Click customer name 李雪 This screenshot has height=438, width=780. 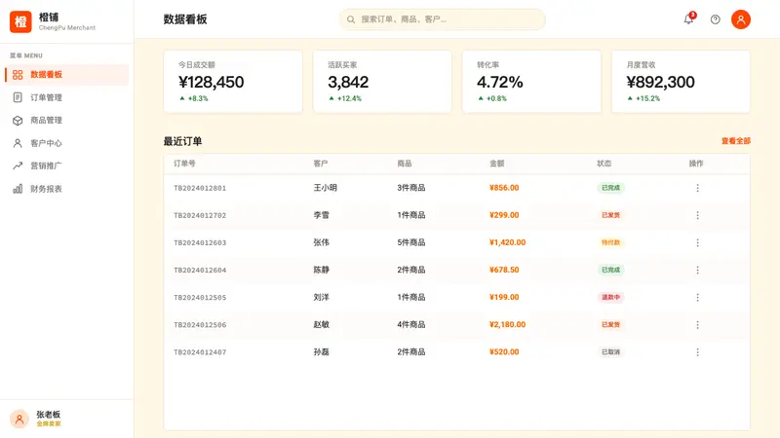point(322,215)
